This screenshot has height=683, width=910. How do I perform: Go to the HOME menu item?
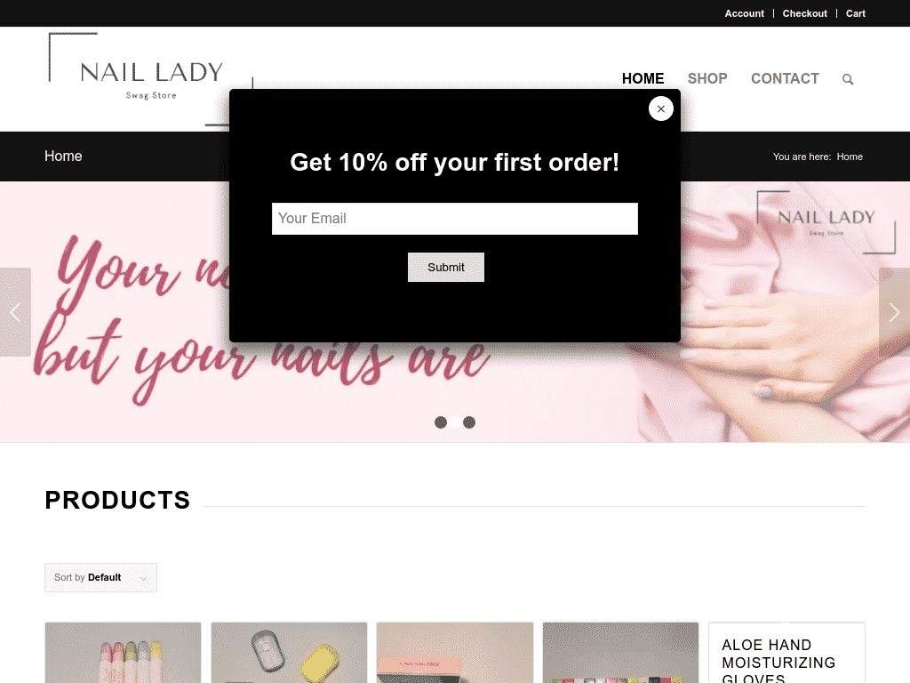[643, 78]
